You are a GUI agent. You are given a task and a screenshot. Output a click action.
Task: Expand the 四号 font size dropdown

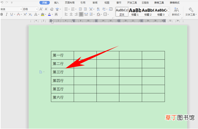pos(37,9)
